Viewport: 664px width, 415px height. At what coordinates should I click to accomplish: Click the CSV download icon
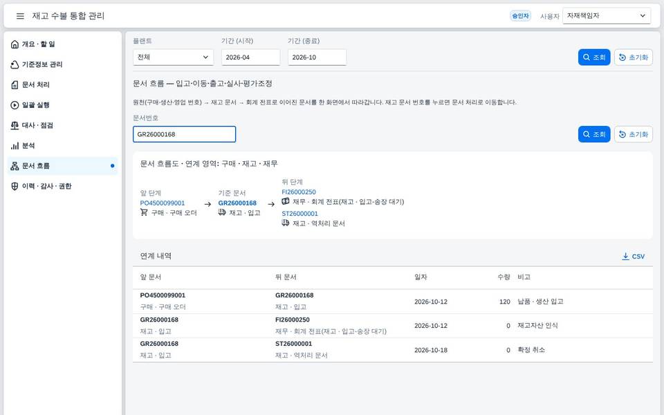625,256
